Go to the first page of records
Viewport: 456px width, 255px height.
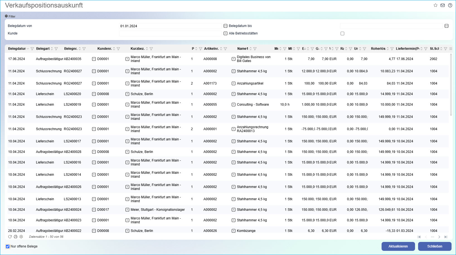pyautogui.click(x=419, y=237)
